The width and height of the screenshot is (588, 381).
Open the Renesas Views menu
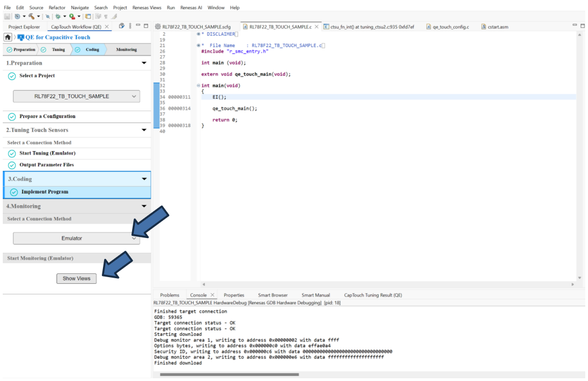coord(147,8)
